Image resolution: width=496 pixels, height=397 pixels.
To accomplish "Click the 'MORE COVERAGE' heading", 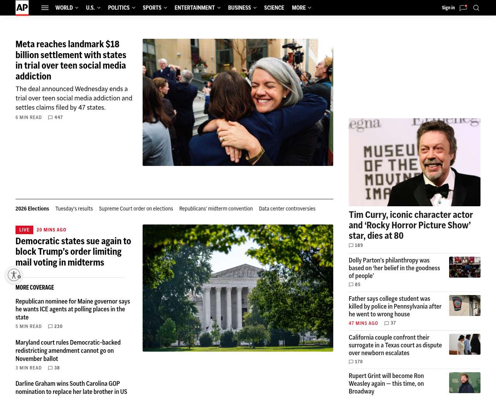I will pyautogui.click(x=35, y=287).
